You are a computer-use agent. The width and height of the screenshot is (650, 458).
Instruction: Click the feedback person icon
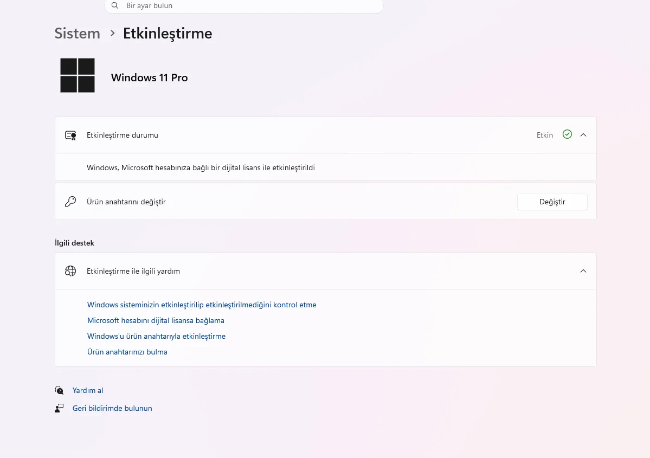59,408
